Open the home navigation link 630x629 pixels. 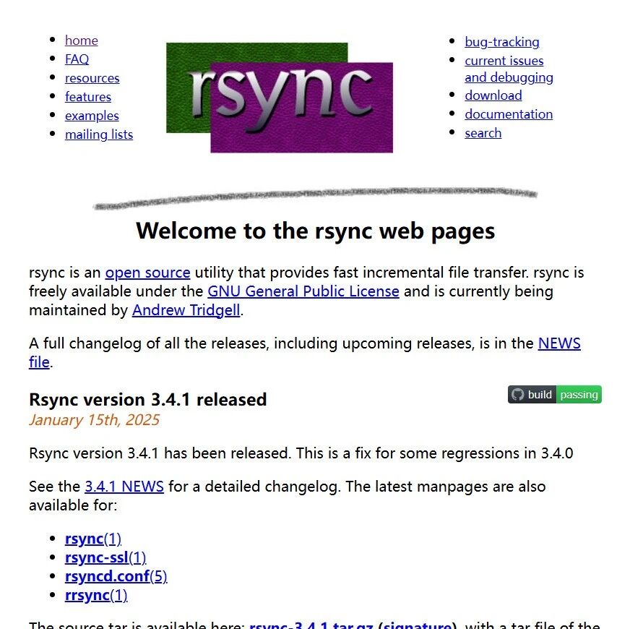pos(81,40)
